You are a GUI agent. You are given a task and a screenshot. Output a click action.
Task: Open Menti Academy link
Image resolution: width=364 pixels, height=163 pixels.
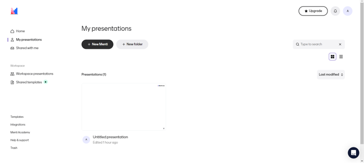[x=20, y=133]
